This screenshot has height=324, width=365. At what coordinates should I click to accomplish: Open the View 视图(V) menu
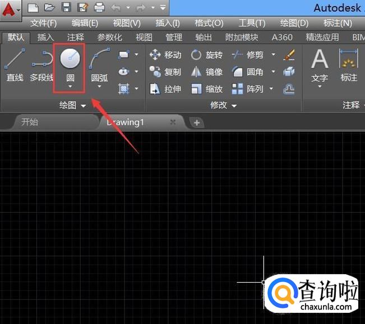pyautogui.click(x=127, y=24)
